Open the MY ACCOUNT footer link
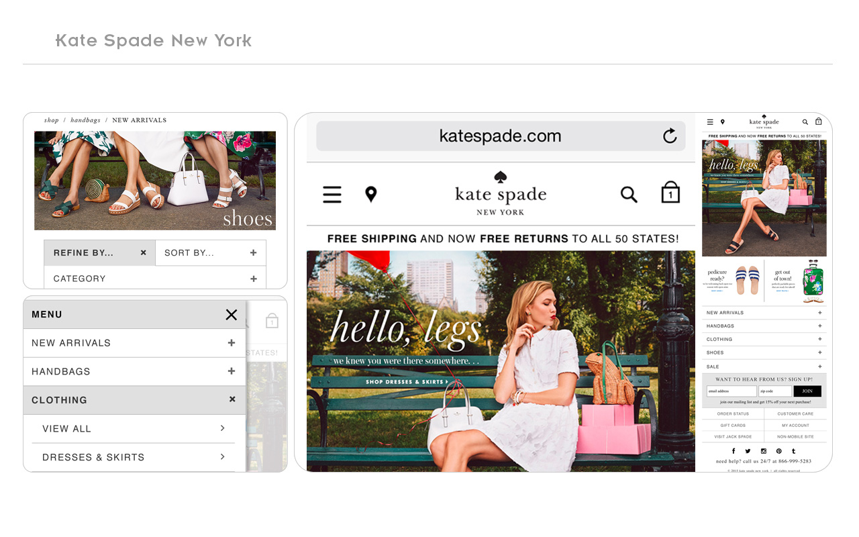This screenshot has height=537, width=859. pyautogui.click(x=795, y=426)
